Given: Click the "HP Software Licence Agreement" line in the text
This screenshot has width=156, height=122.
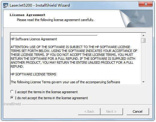Looking at the screenshot, I should click(34, 39).
